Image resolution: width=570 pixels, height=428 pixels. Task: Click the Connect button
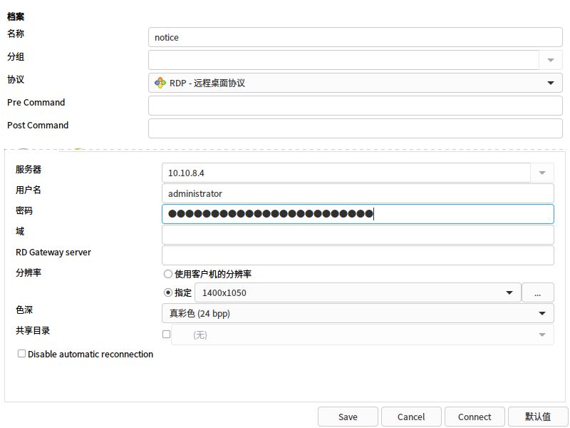point(475,417)
